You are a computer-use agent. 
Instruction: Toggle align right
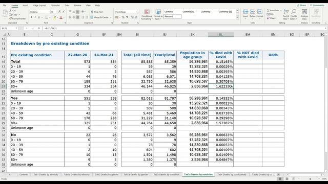click(77, 17)
